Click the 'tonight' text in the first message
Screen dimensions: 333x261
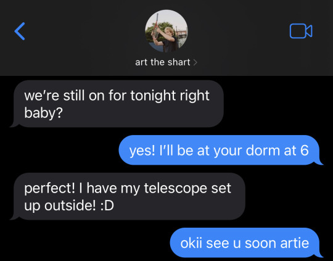(153, 96)
